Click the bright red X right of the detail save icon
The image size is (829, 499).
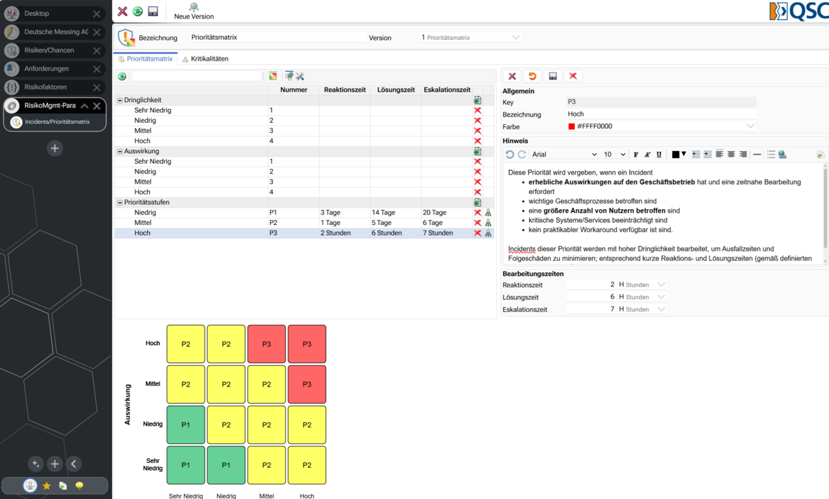573,76
